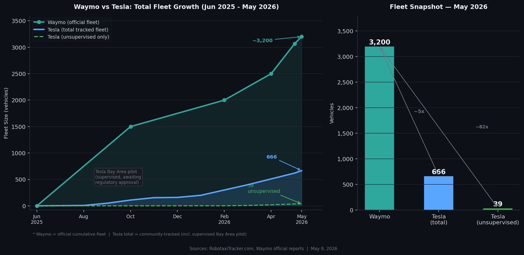Image resolution: width=524 pixels, height=255 pixels.
Task: Click the ~3,200 annotation label
Action: (262, 41)
